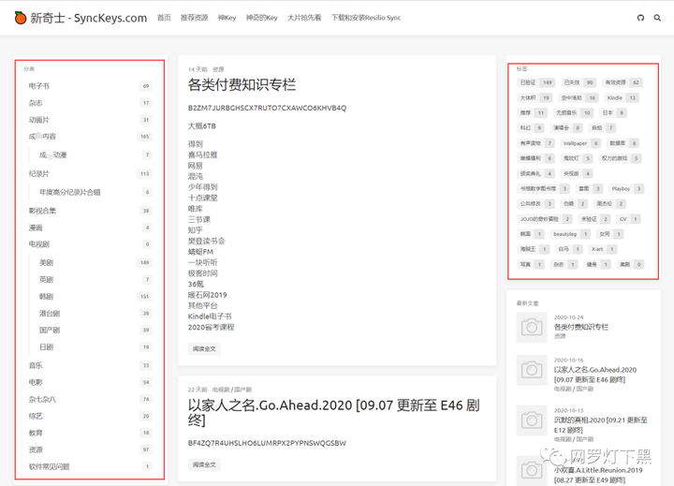Click 阅读全文 under 各类付费知识专栏

pyautogui.click(x=204, y=348)
